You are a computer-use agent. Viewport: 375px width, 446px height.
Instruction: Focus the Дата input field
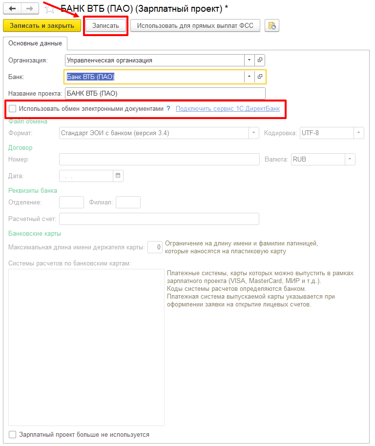[86, 176]
